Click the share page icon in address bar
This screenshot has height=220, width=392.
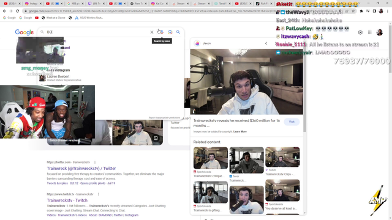tap(347, 11)
